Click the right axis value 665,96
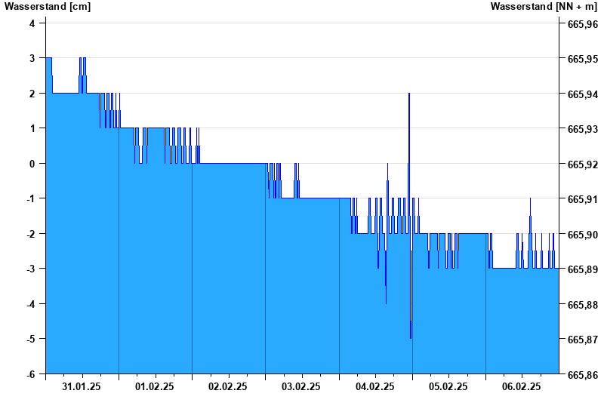 [x=582, y=24]
